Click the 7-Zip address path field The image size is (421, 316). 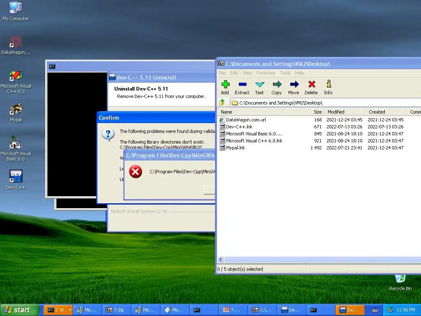(x=326, y=102)
